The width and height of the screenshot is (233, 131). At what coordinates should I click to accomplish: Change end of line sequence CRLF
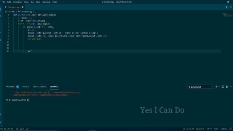[216, 129]
